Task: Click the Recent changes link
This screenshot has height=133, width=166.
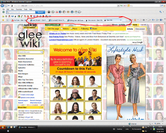Action: pyautogui.click(x=36, y=100)
